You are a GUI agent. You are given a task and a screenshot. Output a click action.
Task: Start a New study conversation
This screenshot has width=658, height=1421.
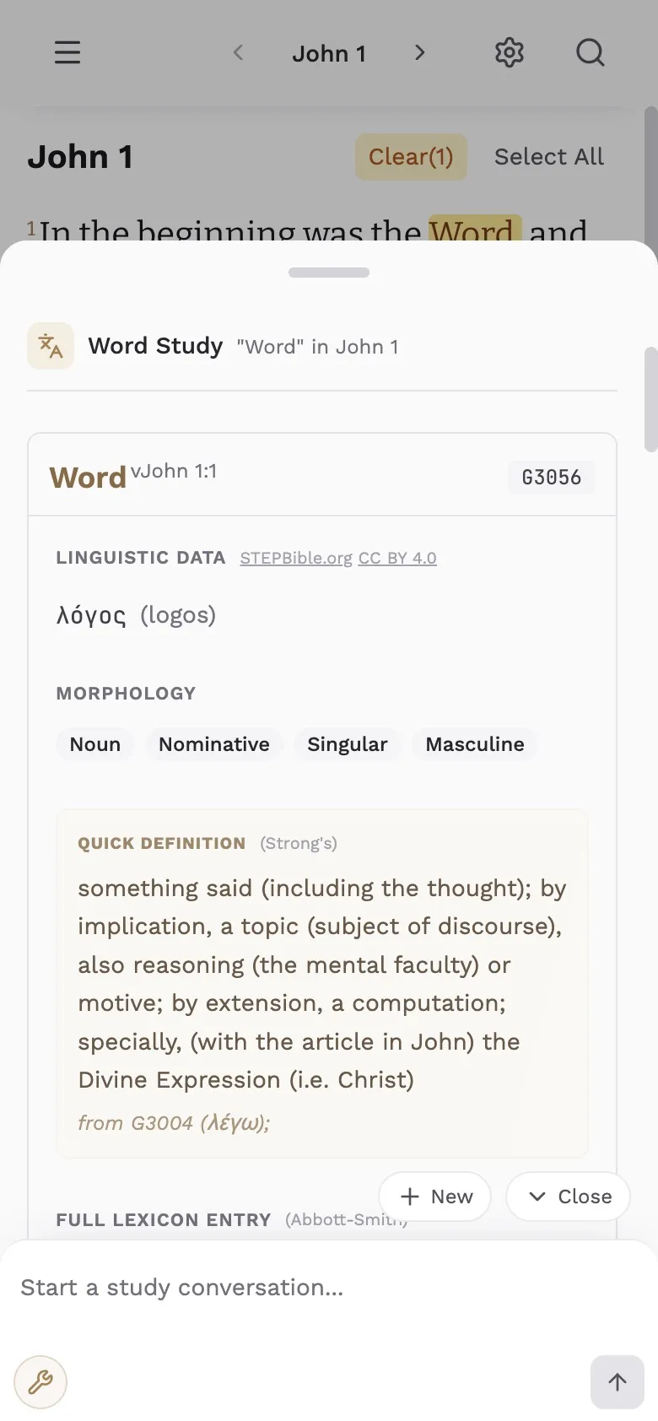(x=435, y=1196)
